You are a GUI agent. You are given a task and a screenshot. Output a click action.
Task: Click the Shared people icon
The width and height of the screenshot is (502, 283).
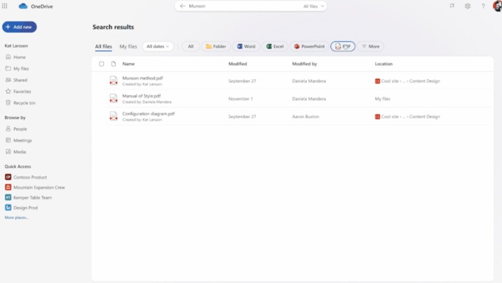pyautogui.click(x=9, y=80)
